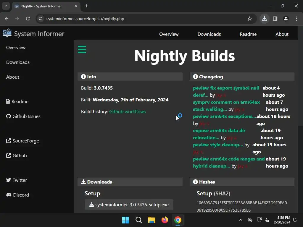The image size is (303, 227).
Task: Open the Github external sidebar link
Action: [x=17, y=155]
